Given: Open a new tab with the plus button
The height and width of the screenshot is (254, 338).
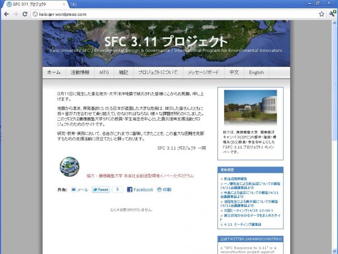Looking at the screenshot, I should 73,4.
